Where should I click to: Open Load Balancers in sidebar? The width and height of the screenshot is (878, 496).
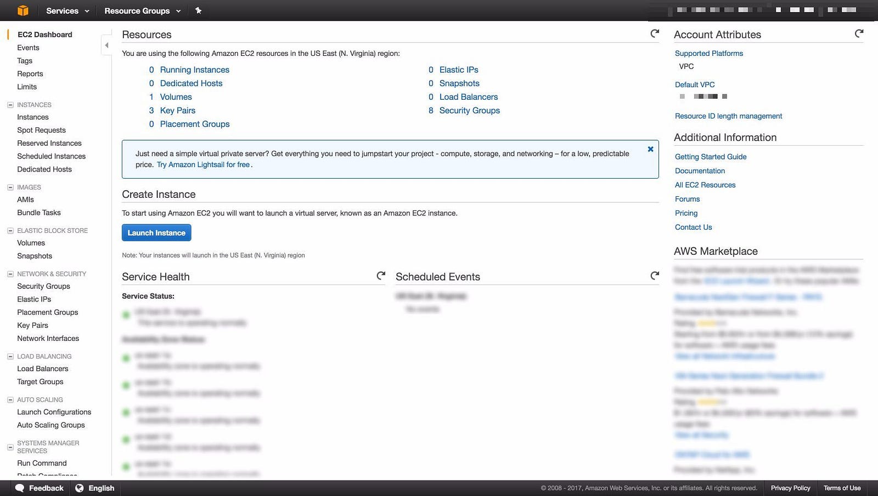pos(43,369)
